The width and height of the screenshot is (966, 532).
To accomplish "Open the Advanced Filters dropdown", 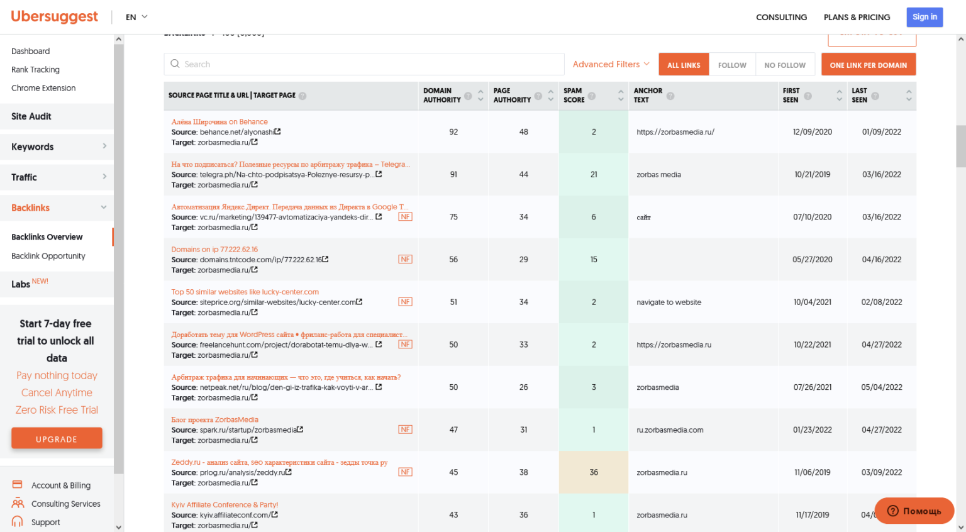I will [611, 64].
